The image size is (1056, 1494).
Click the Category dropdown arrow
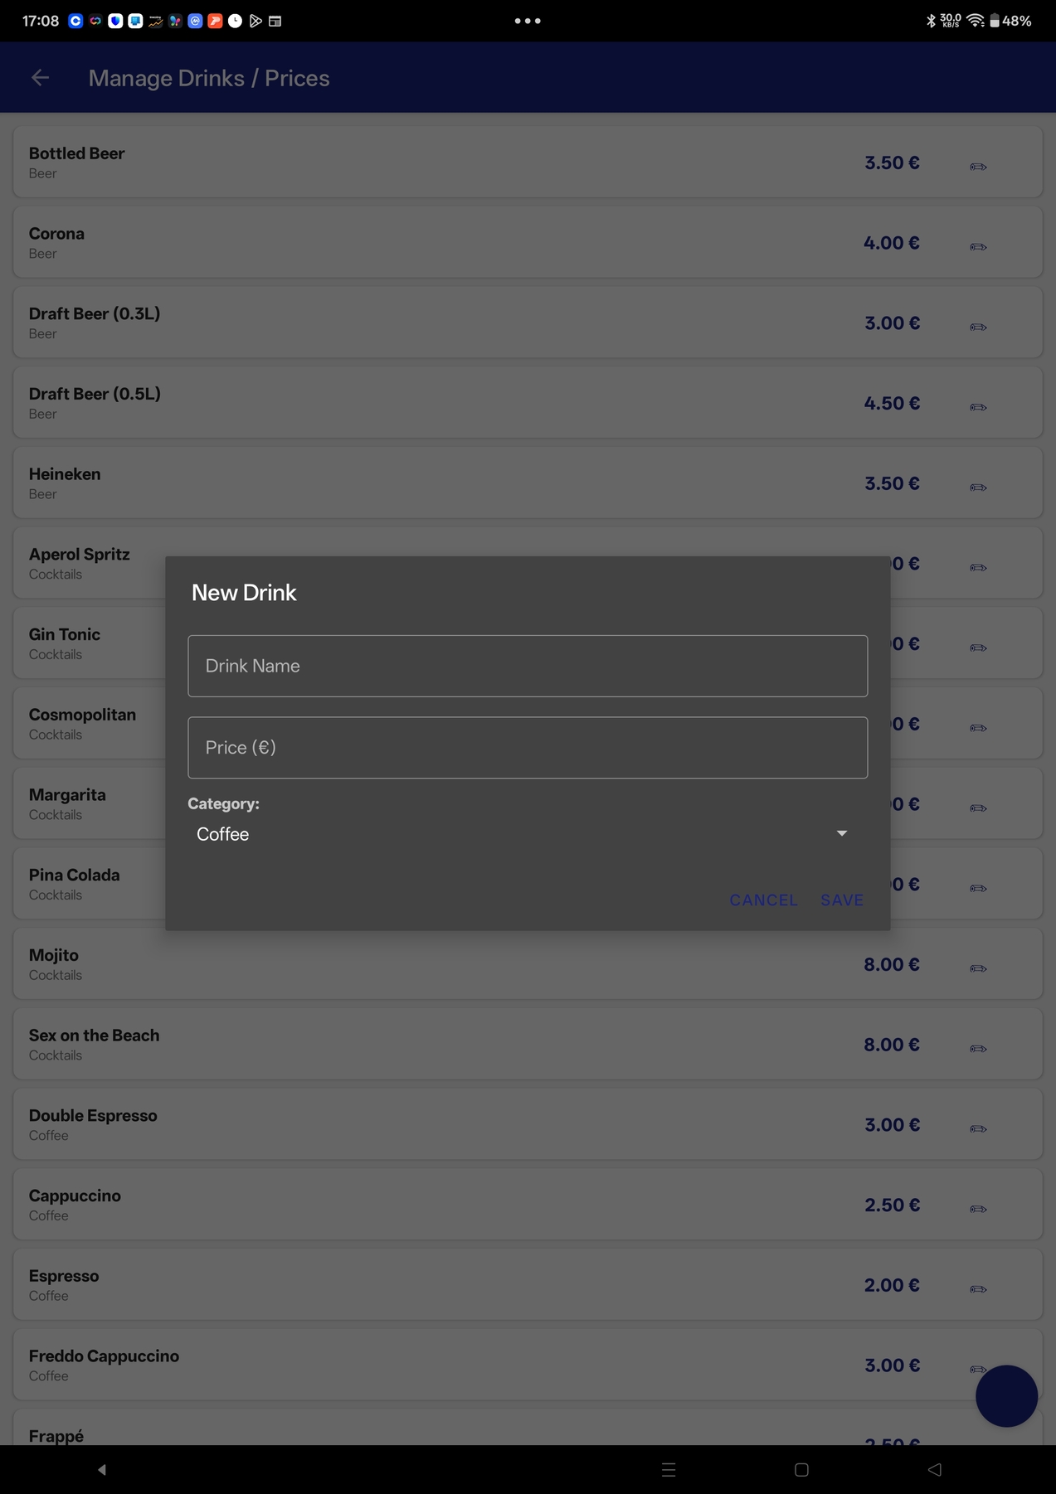[x=841, y=833]
